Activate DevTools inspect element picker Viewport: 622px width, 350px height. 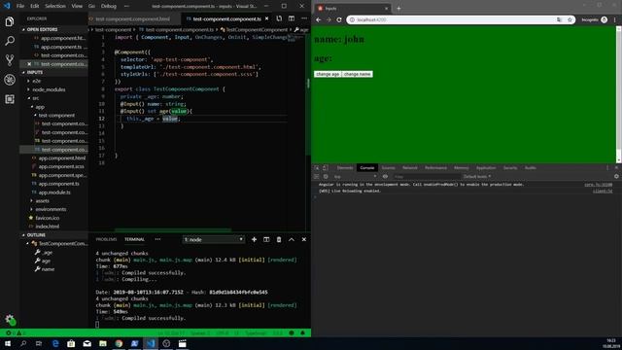317,168
